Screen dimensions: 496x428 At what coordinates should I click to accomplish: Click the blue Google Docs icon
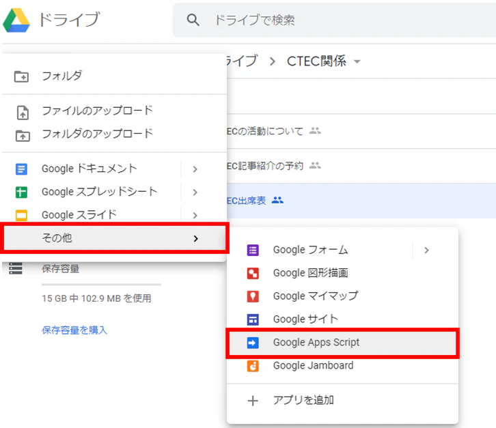click(x=21, y=169)
